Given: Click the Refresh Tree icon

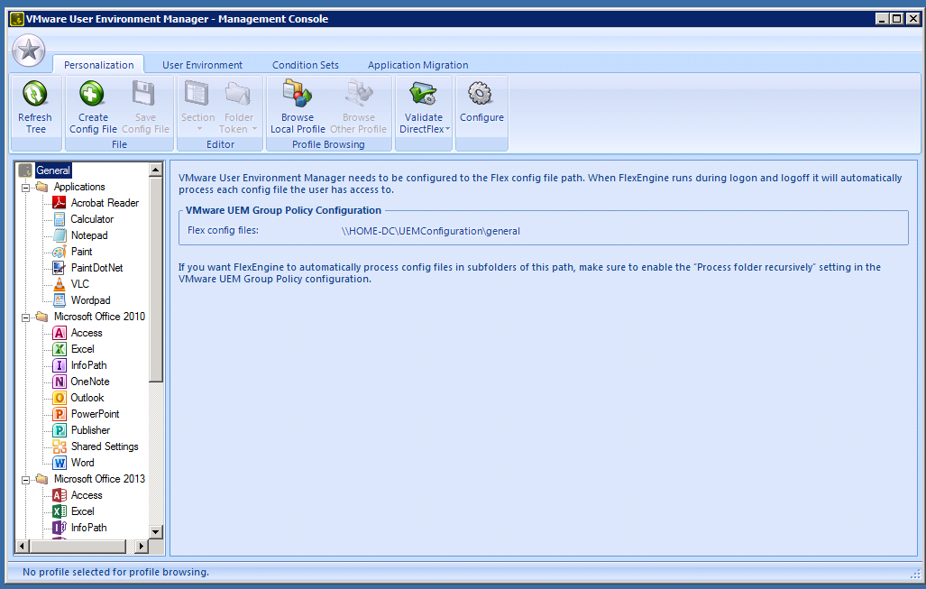Looking at the screenshot, I should coord(35,94).
